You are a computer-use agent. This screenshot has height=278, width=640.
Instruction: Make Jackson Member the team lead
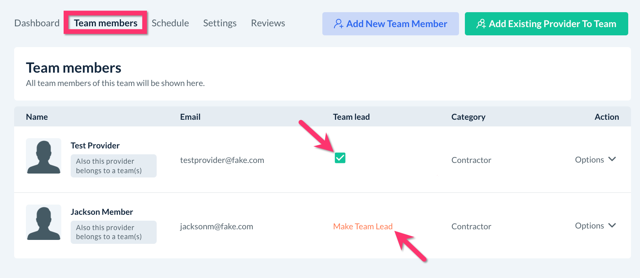(x=363, y=227)
